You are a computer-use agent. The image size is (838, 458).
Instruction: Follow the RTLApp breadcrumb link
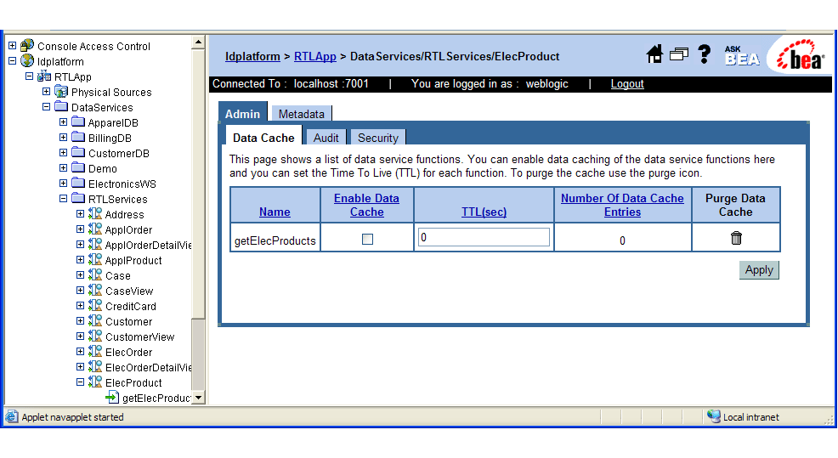314,56
